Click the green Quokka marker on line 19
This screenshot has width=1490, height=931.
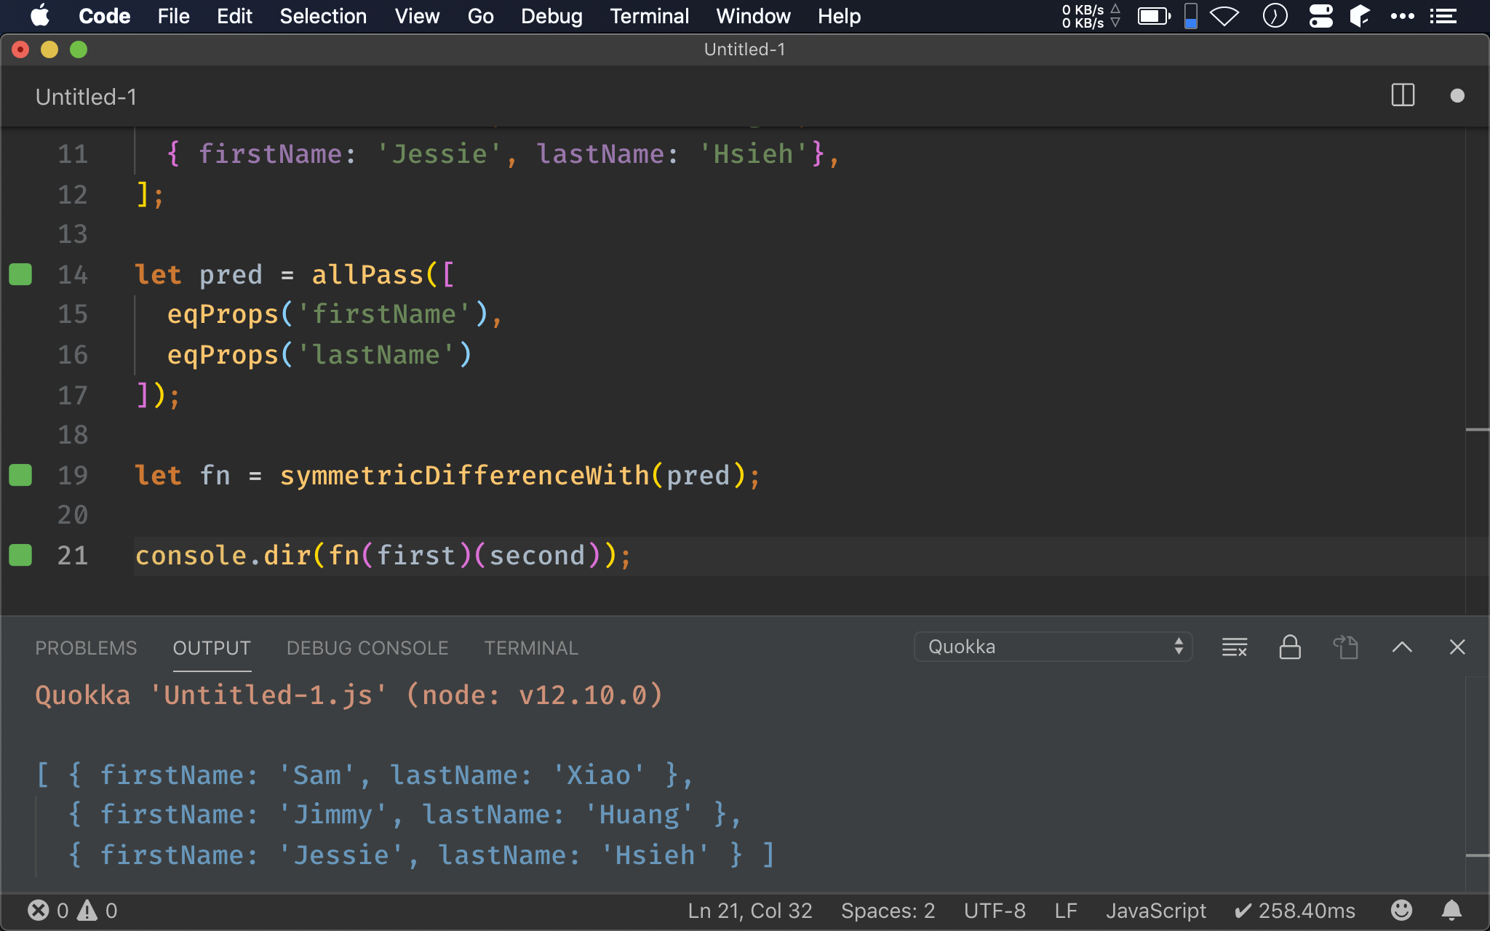(20, 475)
